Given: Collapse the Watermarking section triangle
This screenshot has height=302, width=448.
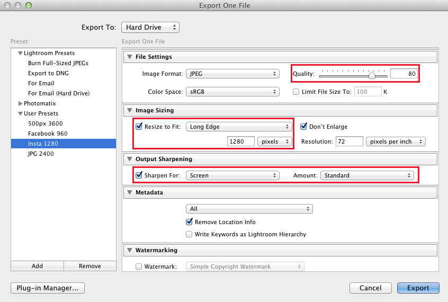Looking at the screenshot, I should (x=130, y=250).
